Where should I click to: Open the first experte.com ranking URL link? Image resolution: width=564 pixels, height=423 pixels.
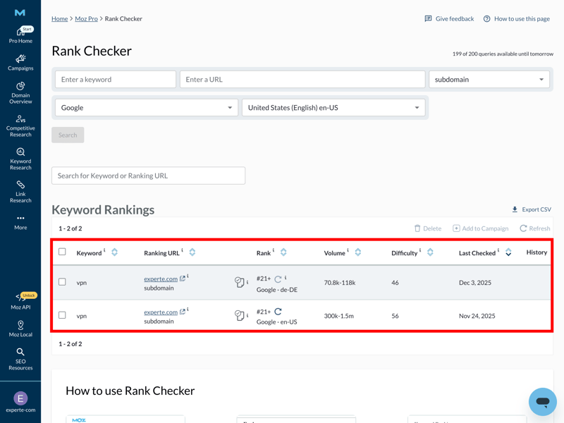[x=161, y=279]
